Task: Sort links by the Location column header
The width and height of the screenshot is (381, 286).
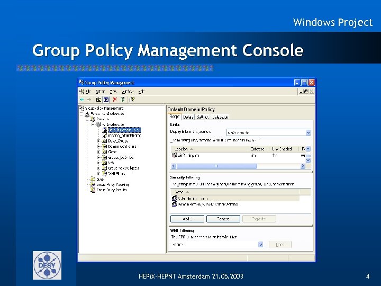Action: tap(209, 149)
